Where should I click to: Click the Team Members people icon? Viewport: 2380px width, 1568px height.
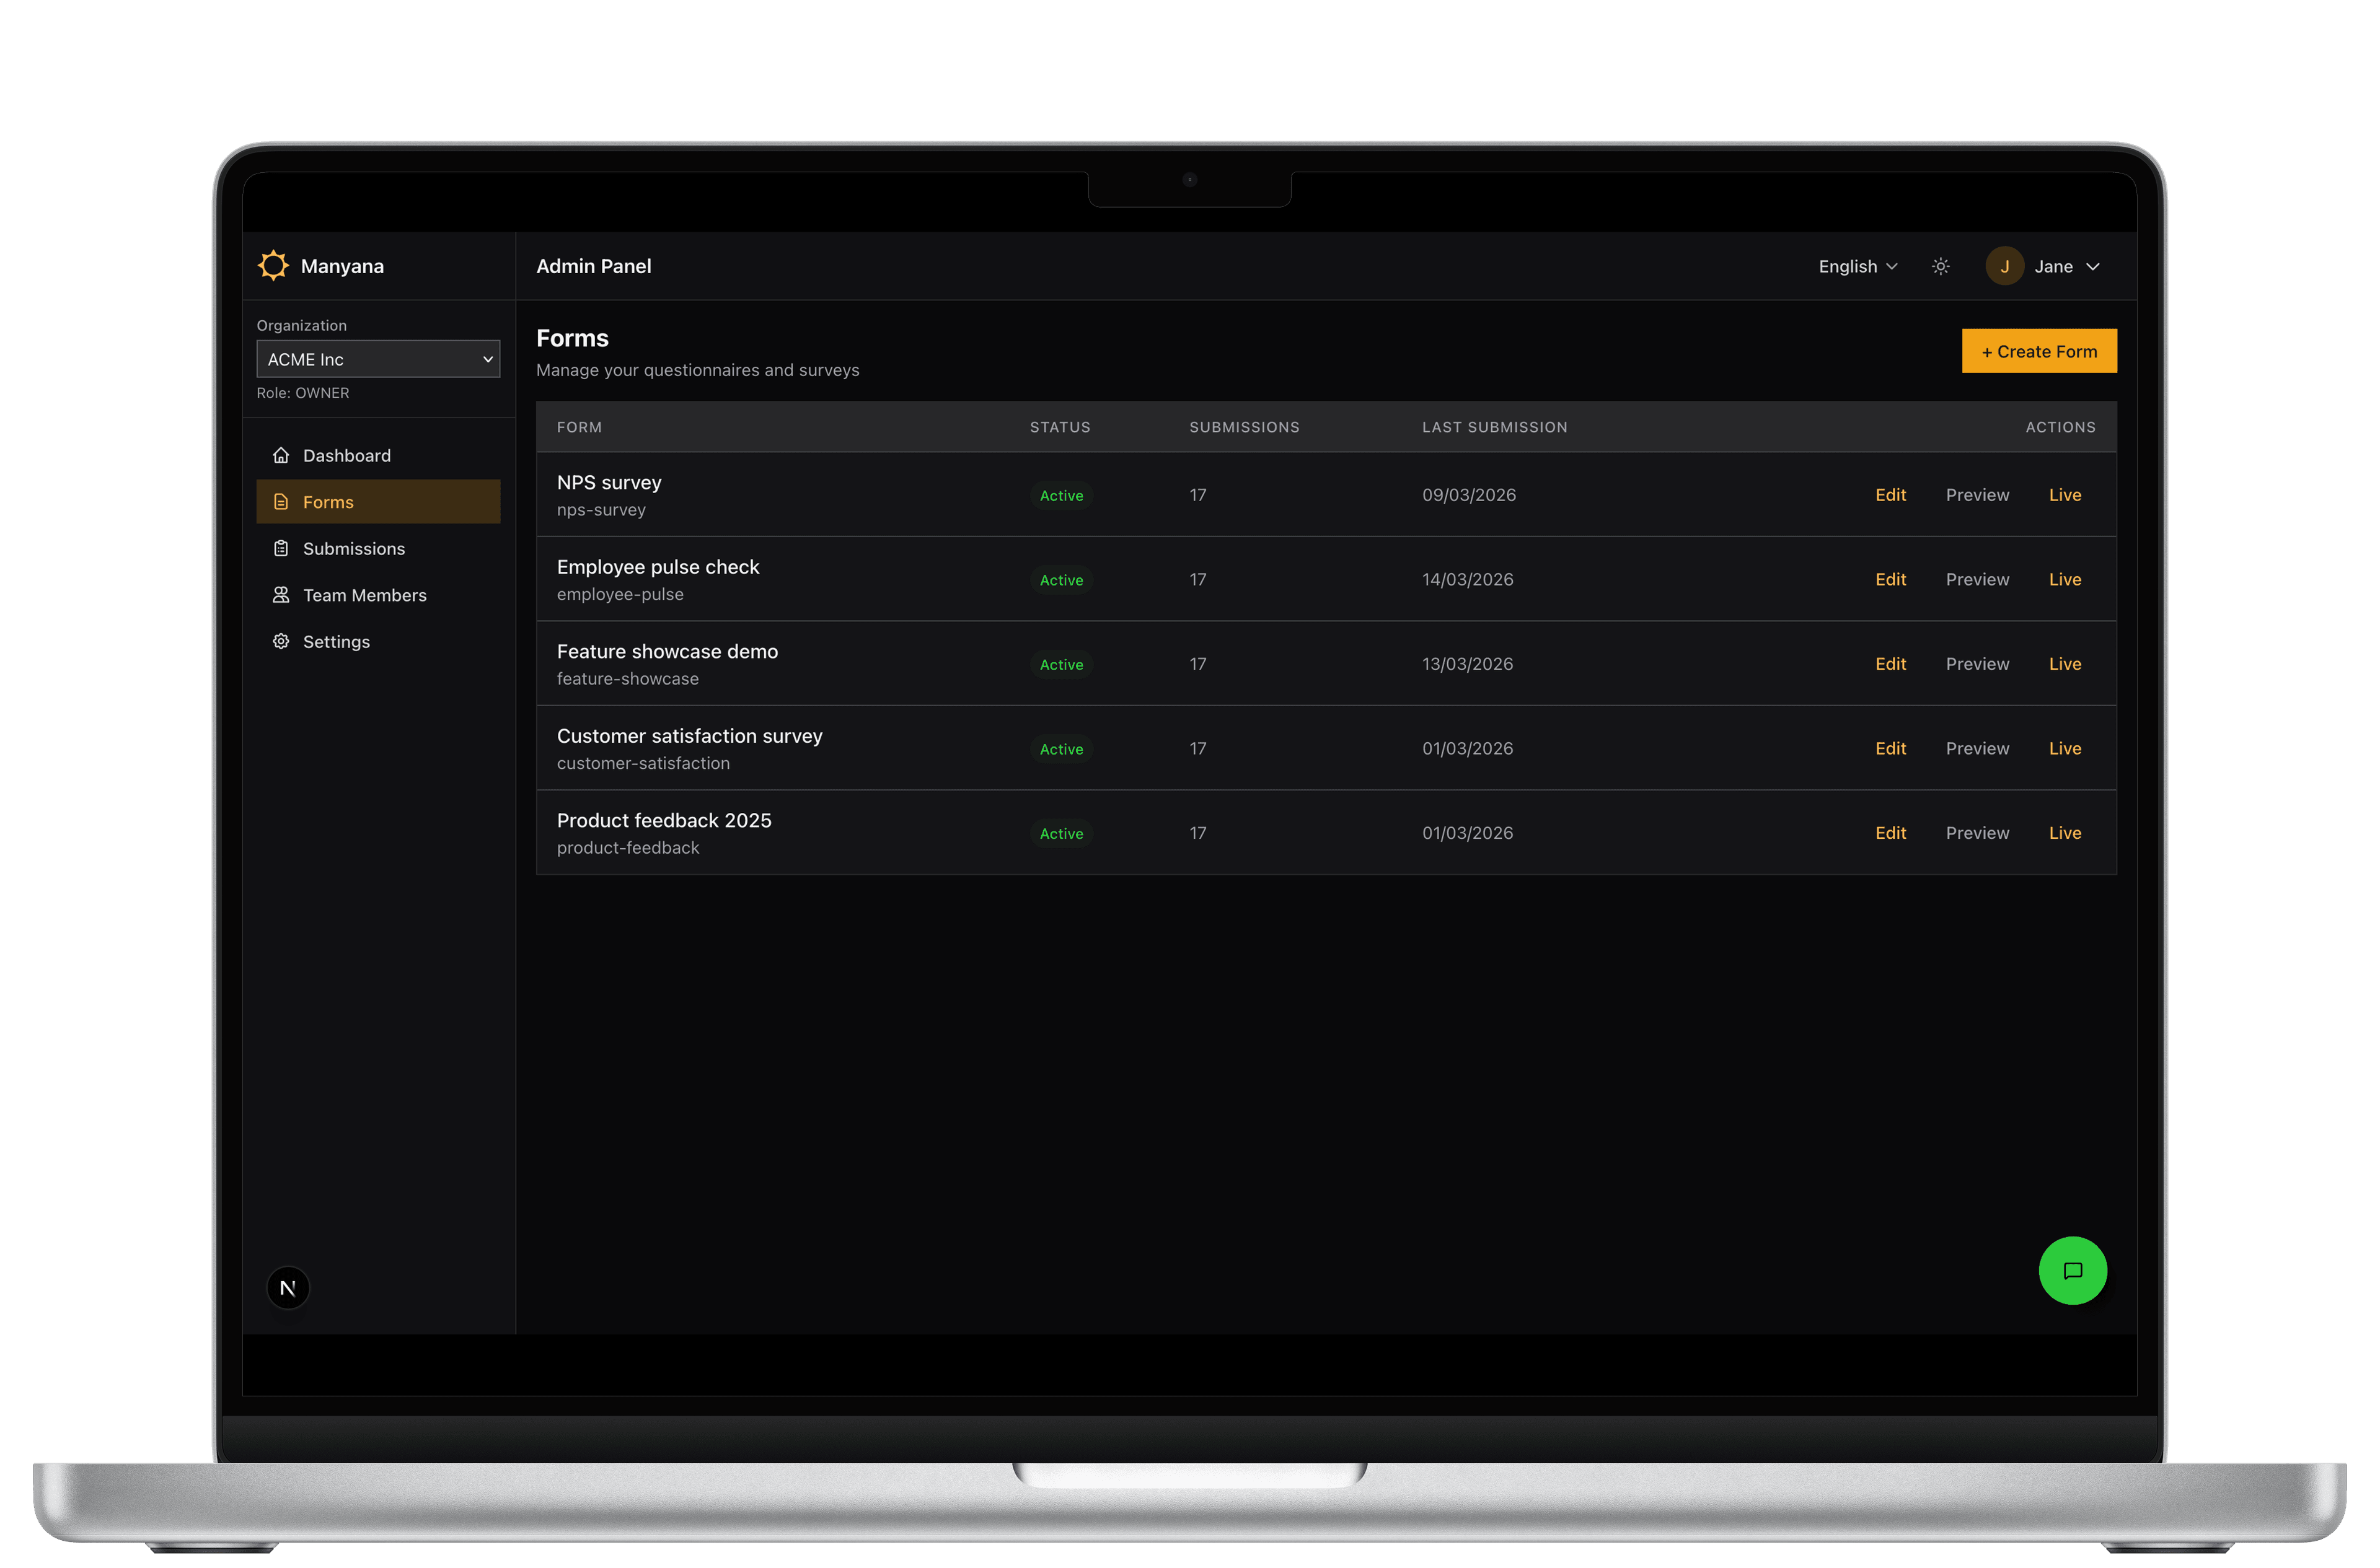[x=281, y=594]
